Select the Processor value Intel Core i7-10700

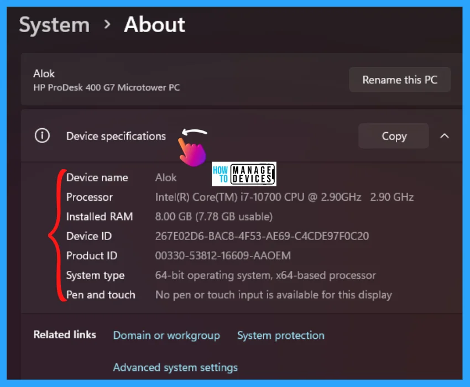[284, 197]
